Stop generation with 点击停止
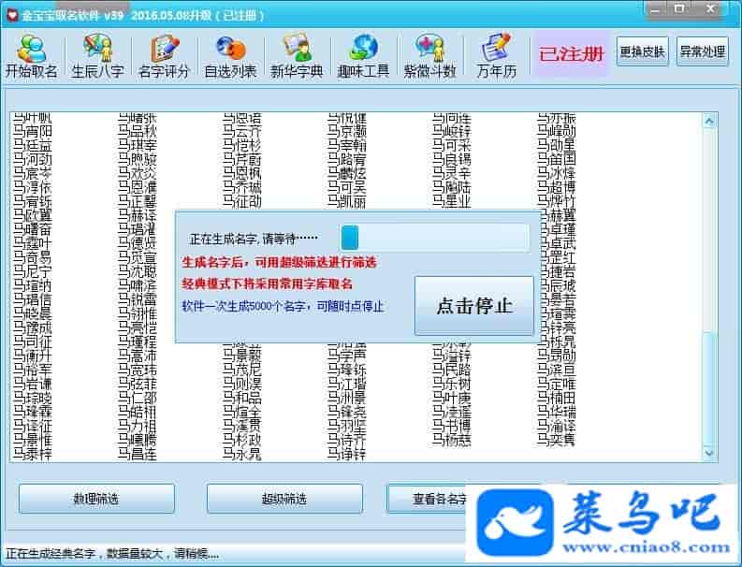 (474, 306)
